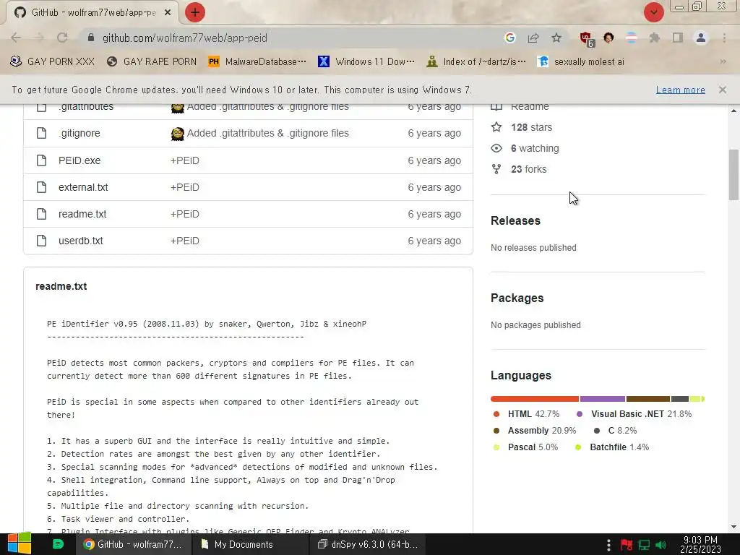Image resolution: width=740 pixels, height=555 pixels.
Task: Filter by Pascal 5.0% language
Action: point(525,447)
